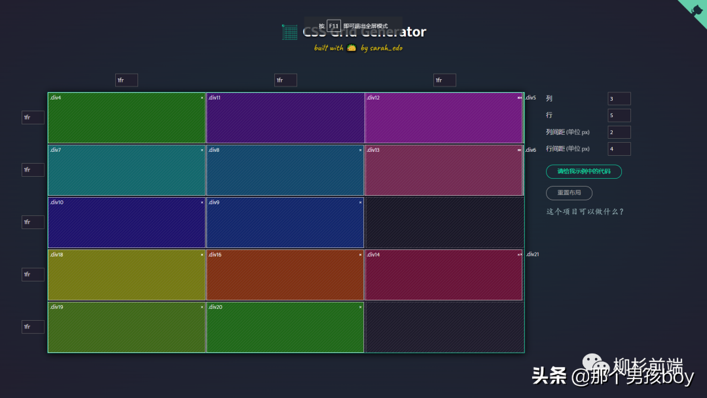707x398 pixels.
Task: Select the teal div7 cell
Action: 126,170
